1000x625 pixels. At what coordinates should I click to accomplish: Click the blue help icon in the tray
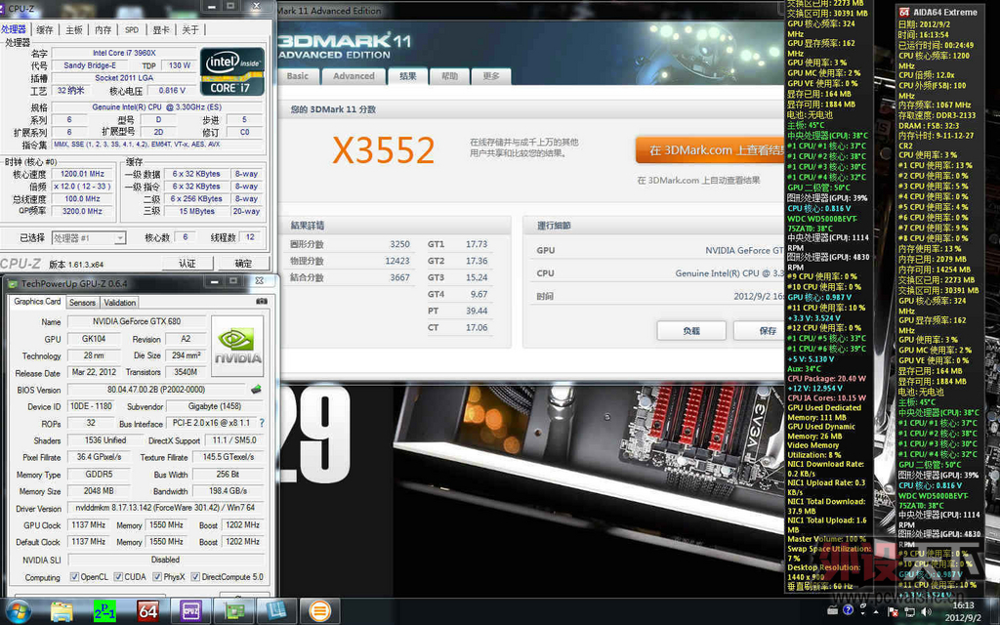[849, 609]
